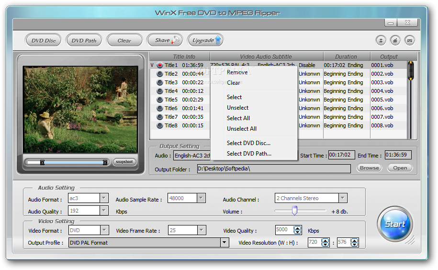Click output file 0005.vob

382,100
